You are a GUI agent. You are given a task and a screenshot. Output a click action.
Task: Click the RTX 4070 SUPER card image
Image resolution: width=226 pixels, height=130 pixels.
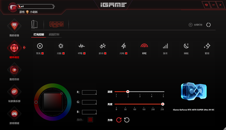click(194, 91)
